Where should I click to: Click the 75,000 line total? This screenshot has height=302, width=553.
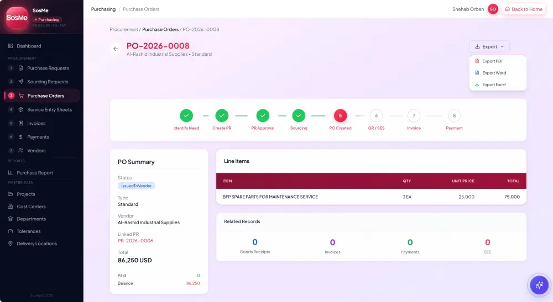pos(512,197)
